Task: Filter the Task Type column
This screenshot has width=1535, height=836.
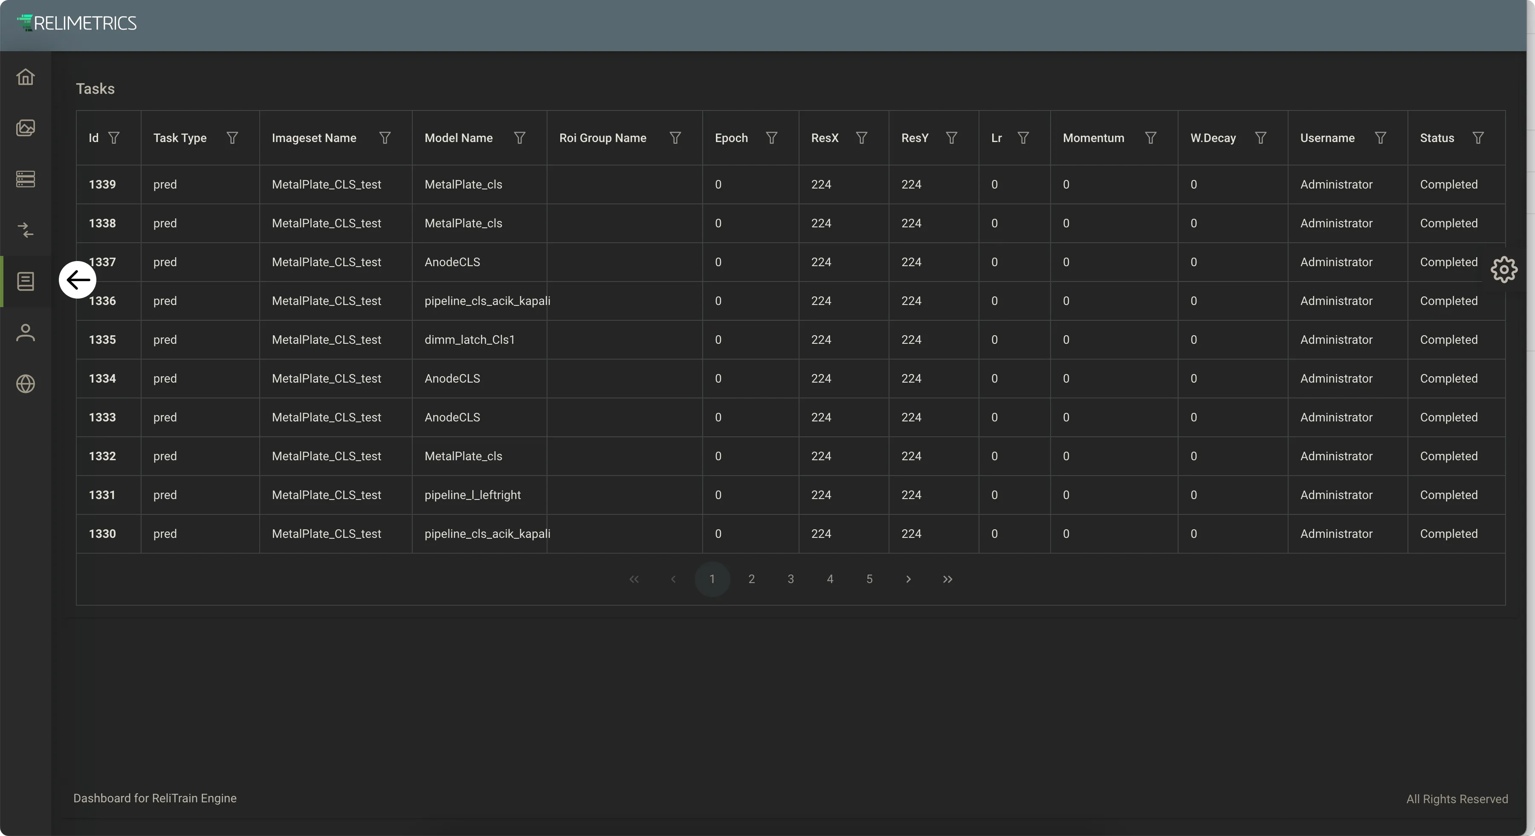Action: tap(232, 138)
